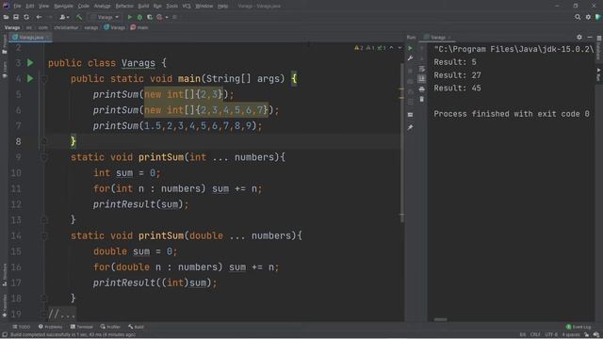Image resolution: width=603 pixels, height=339 pixels.
Task: Open the File menu
Action: point(17,7)
